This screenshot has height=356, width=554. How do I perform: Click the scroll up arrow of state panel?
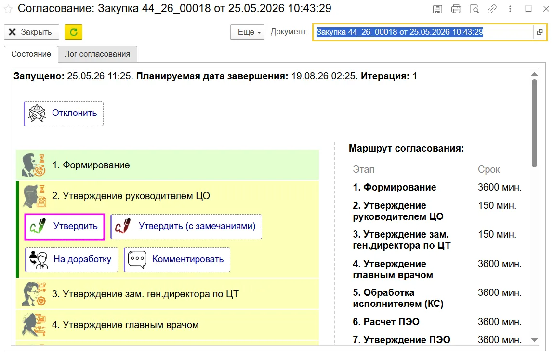tap(535, 74)
